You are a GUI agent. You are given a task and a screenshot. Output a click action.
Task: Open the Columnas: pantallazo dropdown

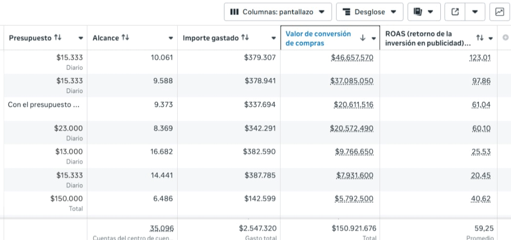(278, 11)
